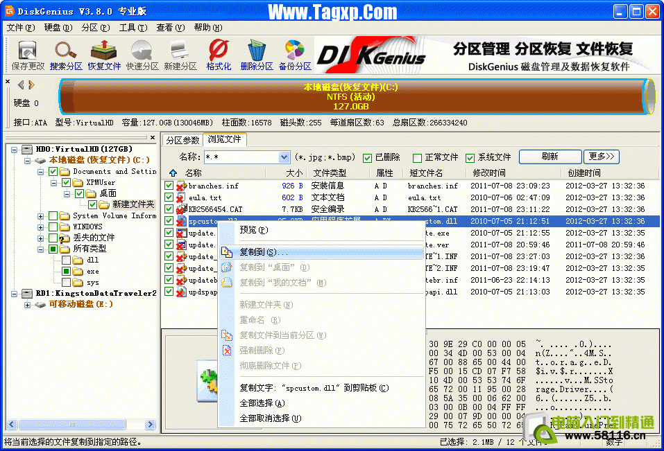Choose 全部取消选择(U) in context menu
664x451 pixels.
pos(270,418)
